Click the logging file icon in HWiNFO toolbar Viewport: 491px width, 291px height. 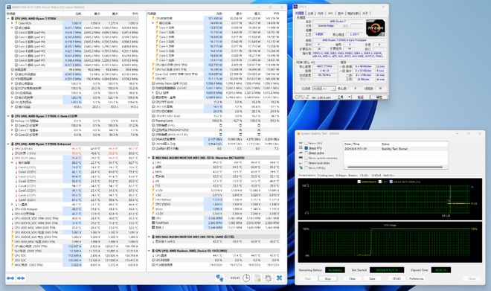click(257, 278)
